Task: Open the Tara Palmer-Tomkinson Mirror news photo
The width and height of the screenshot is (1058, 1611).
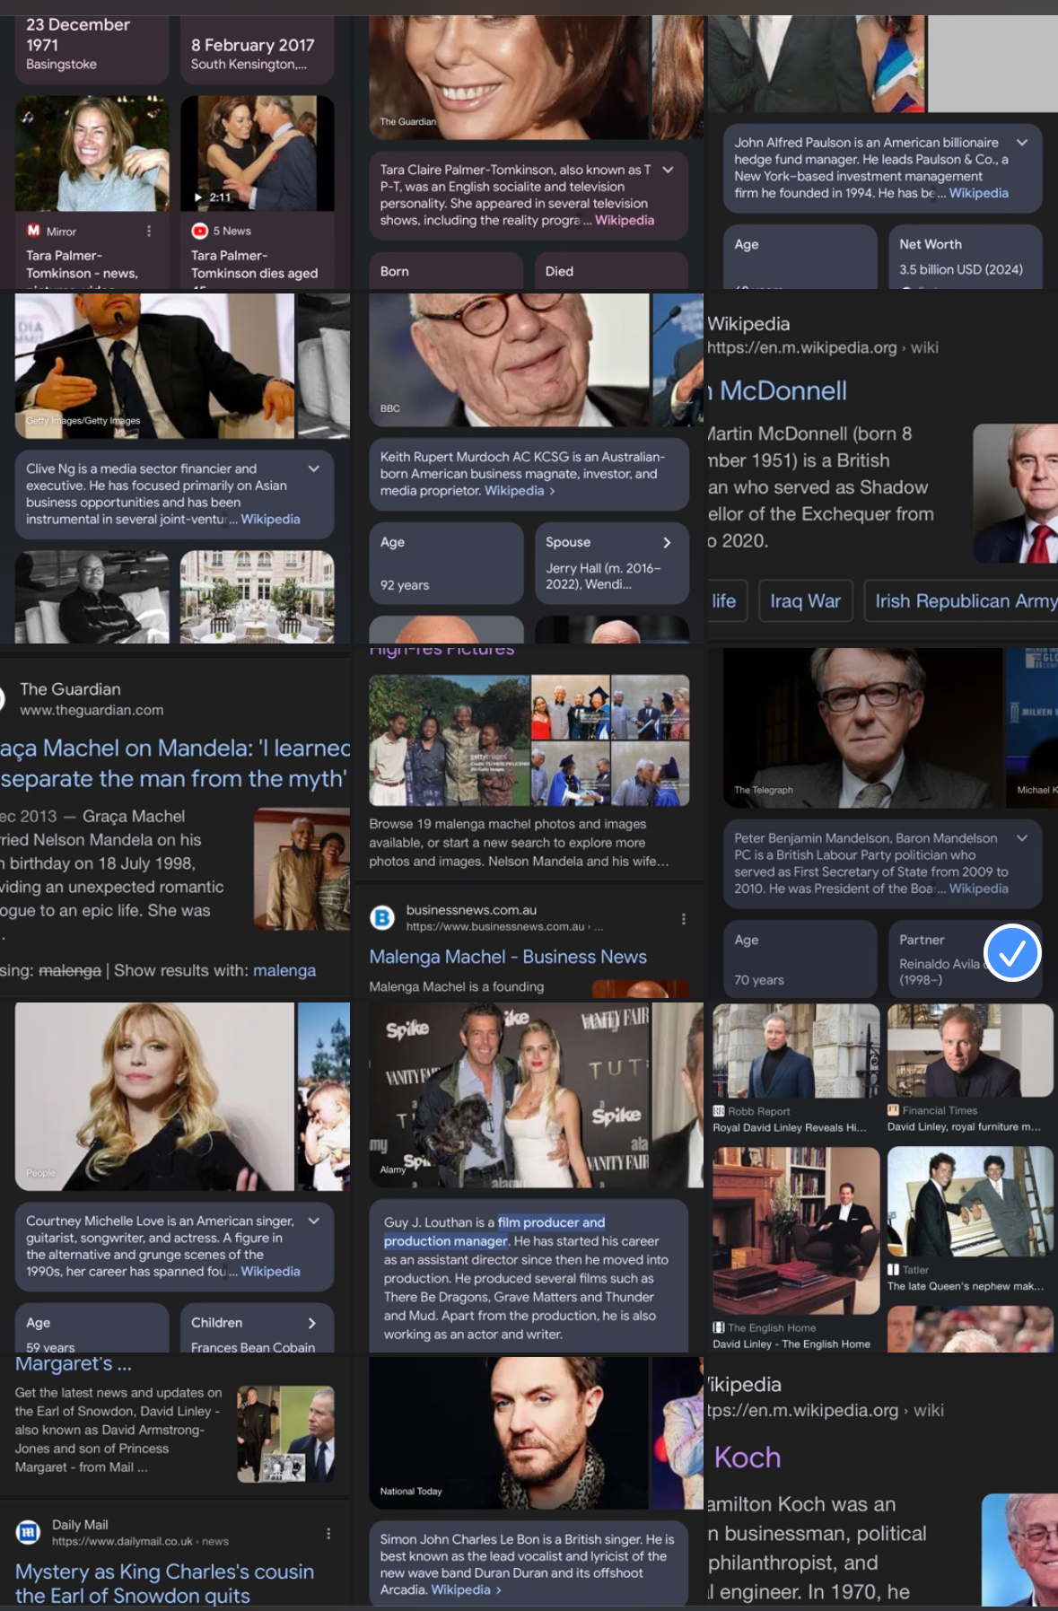Action: 92,153
